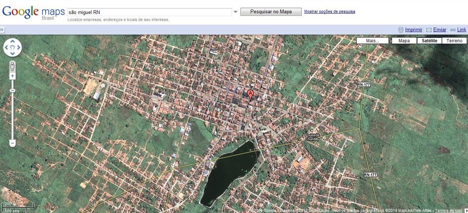Switch to Terreno view
Image resolution: width=468 pixels, height=213 pixels.
(454, 41)
